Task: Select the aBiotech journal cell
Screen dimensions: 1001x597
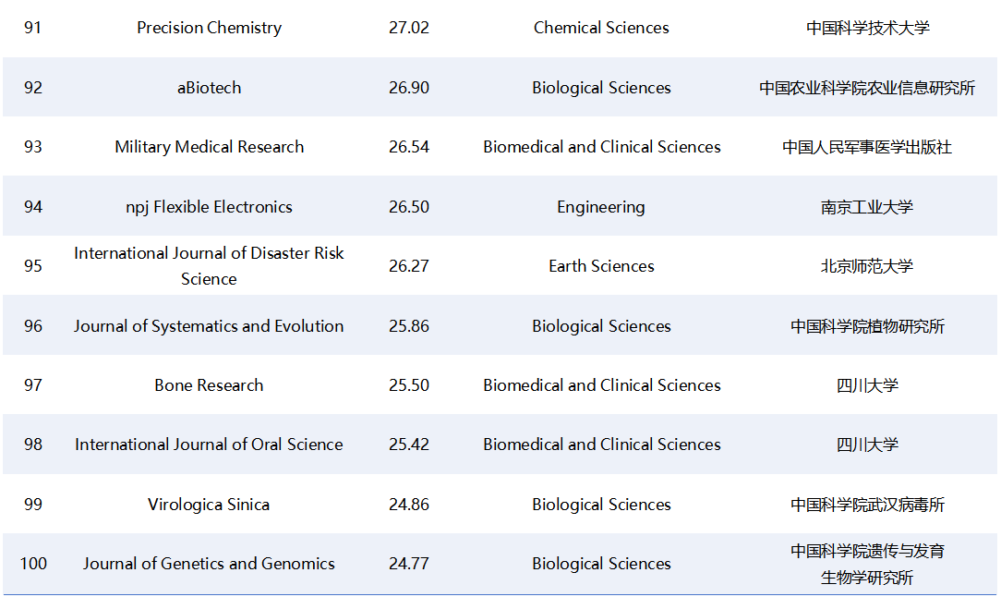Action: (209, 88)
